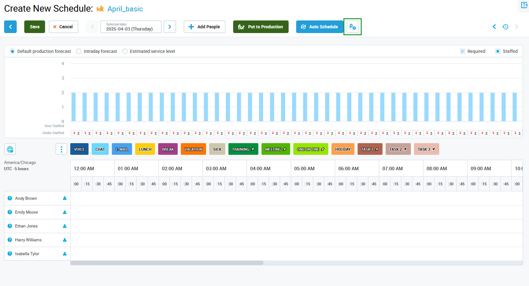Pick the VACATION activity tag

click(193, 149)
